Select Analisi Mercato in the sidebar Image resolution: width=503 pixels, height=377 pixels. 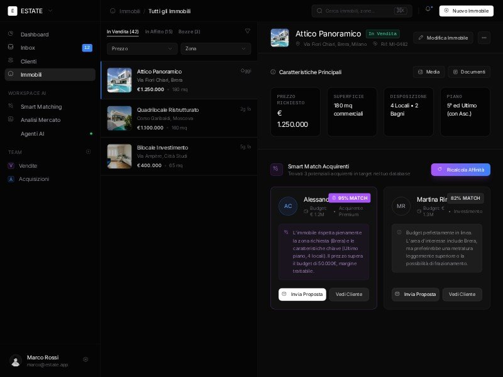click(40, 120)
